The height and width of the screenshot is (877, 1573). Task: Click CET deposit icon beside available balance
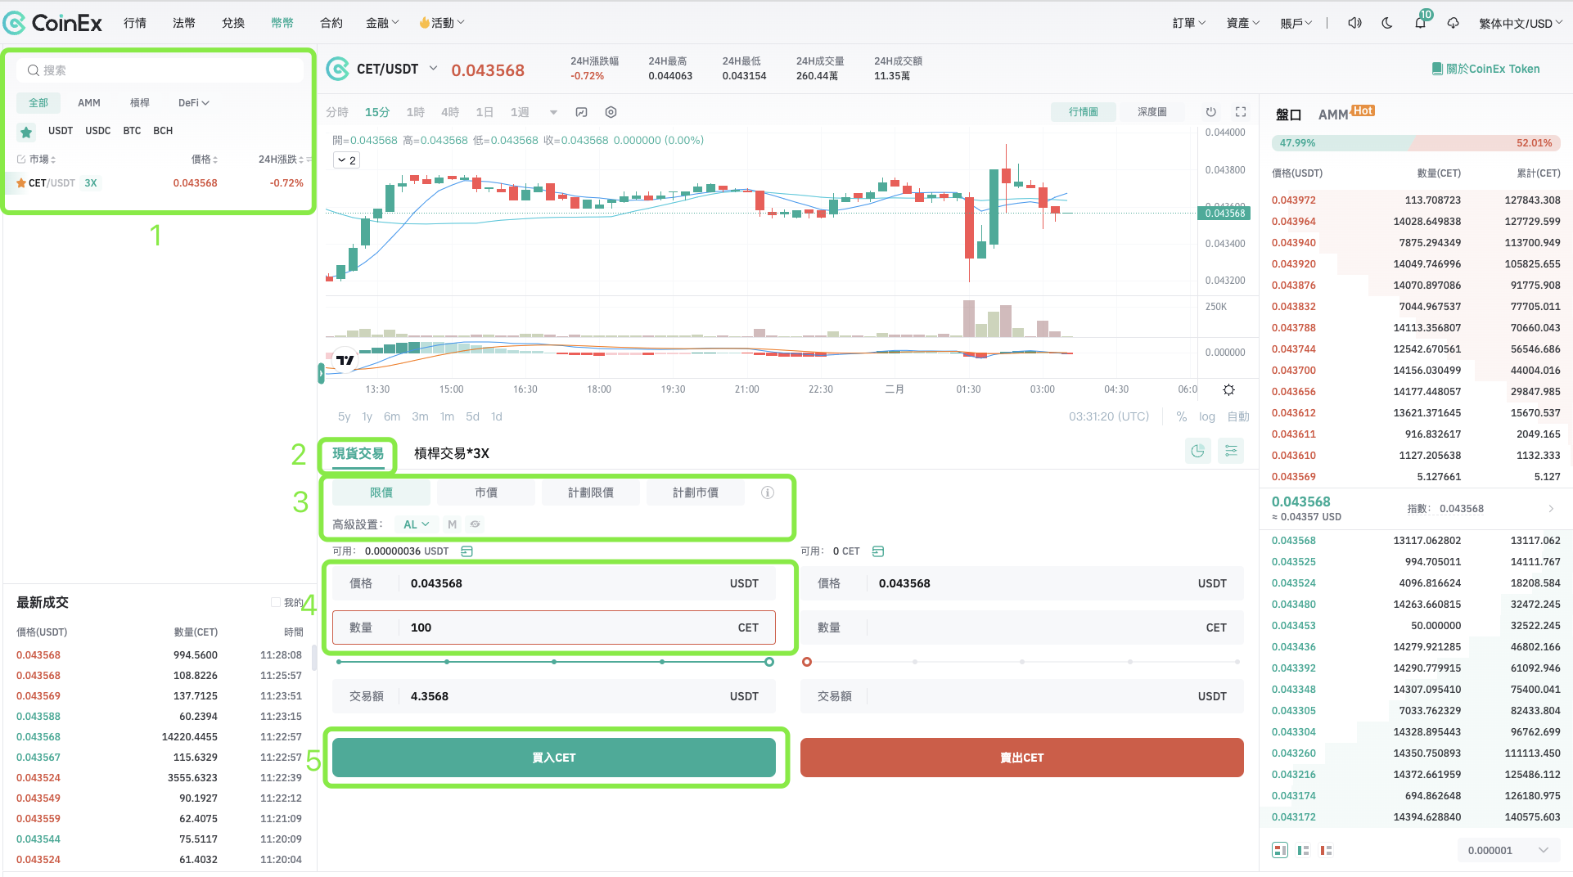[878, 551]
